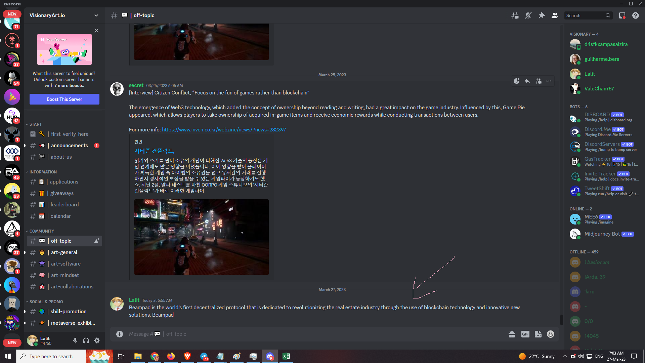Open Firefox from the taskbar
The height and width of the screenshot is (363, 645).
(171, 356)
